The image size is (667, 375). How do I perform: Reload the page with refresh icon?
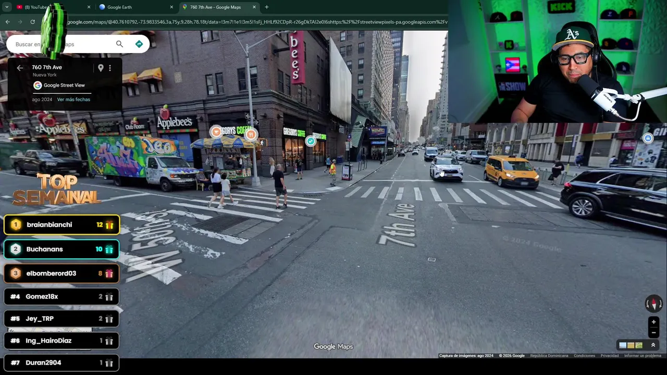pos(32,22)
